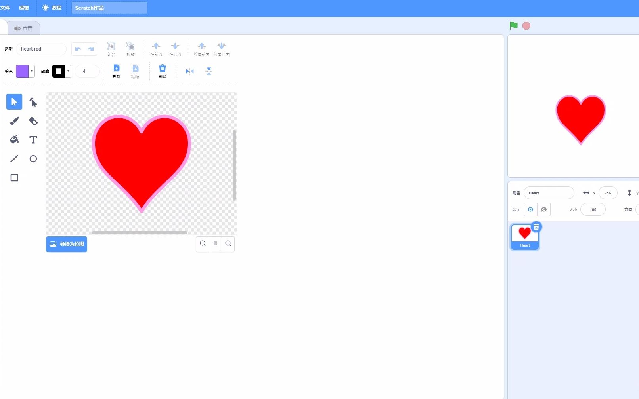
Task: Select the Rectangle tool
Action: click(14, 178)
